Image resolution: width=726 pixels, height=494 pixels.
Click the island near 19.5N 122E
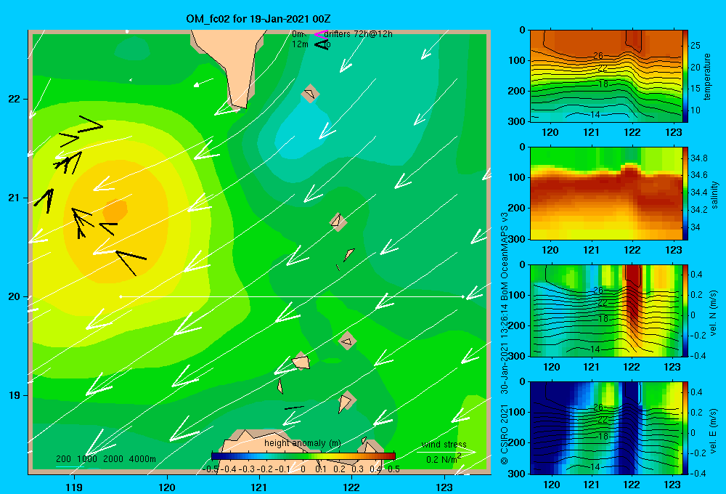[347, 341]
